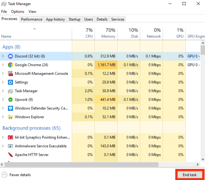
Task: Sort by the Name column header
Action: tap(36, 33)
